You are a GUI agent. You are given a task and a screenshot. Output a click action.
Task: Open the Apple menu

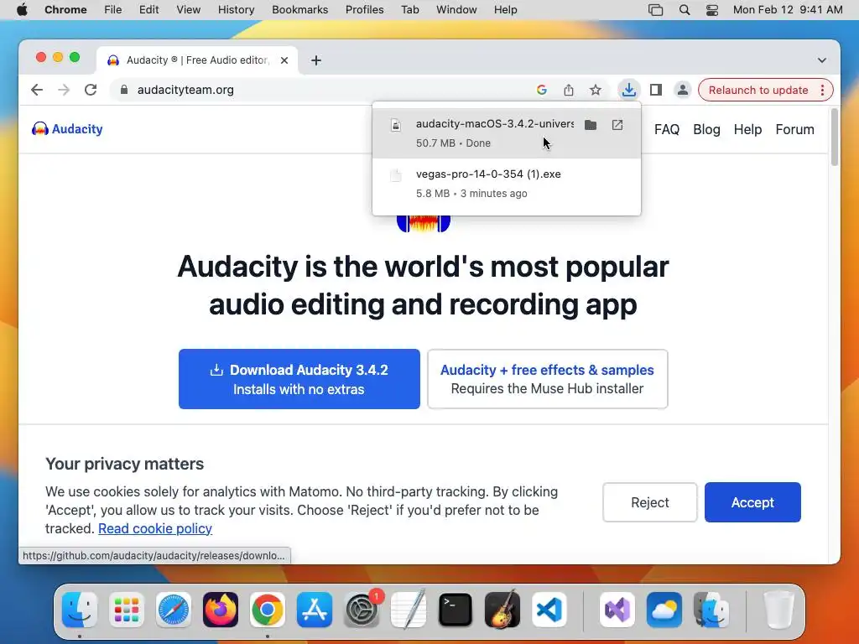[x=22, y=10]
